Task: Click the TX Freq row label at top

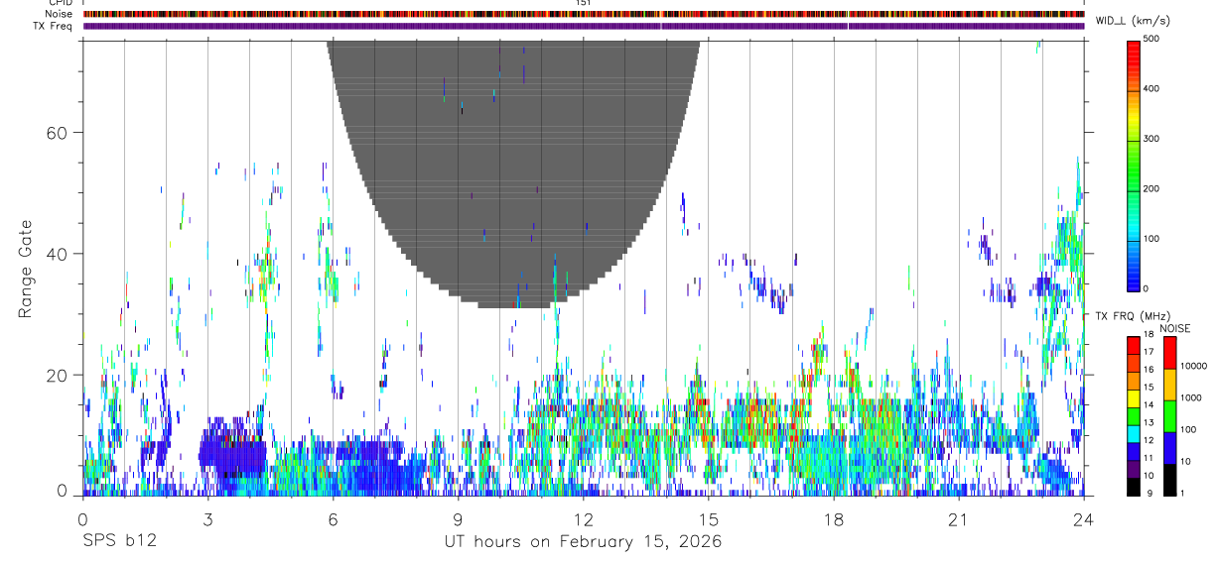Action: (53, 26)
